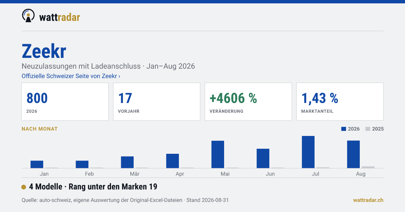
Task: Click the blue 2026 bar for Jul
Action: [308, 152]
